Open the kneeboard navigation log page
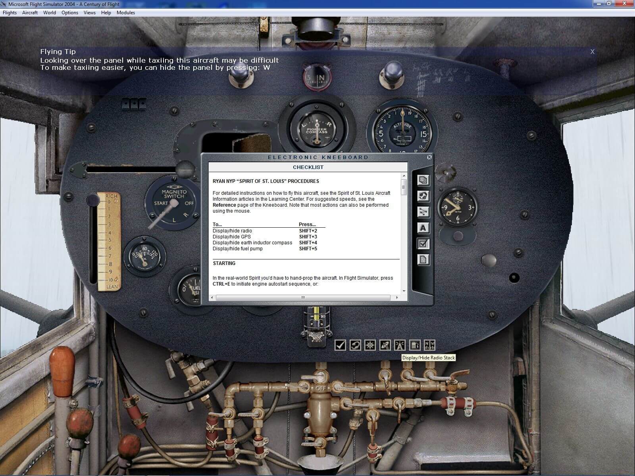 tap(423, 212)
